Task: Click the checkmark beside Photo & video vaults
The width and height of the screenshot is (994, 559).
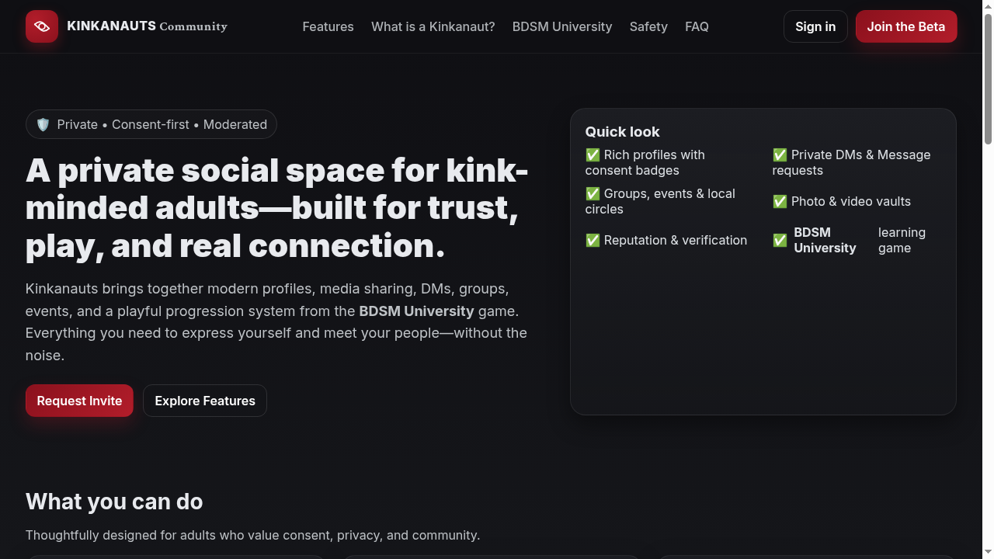Action: [x=780, y=202]
